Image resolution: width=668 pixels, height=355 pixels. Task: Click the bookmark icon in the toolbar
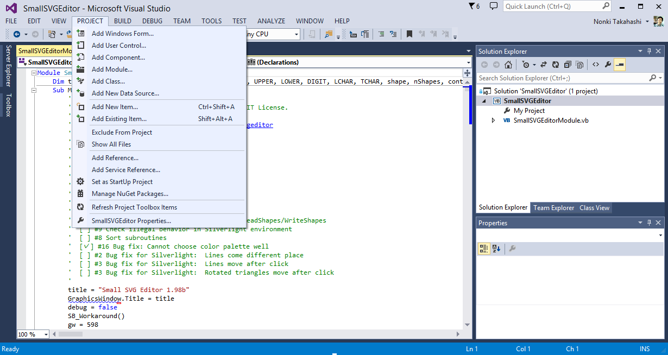pyautogui.click(x=409, y=34)
